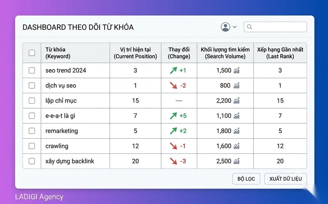This screenshot has width=328, height=204.
Task: Tick the select-all header checkbox
Action: [32, 53]
